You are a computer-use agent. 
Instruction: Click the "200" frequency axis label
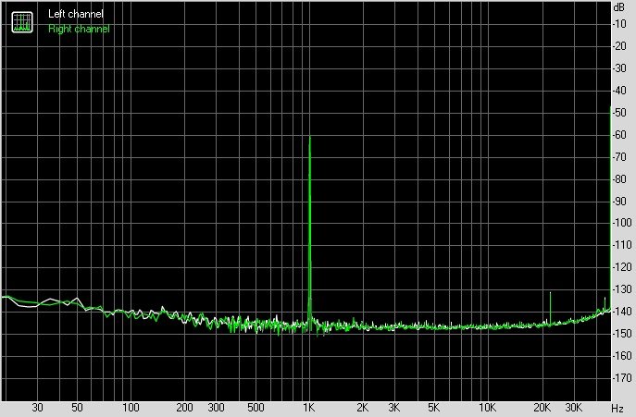184,407
